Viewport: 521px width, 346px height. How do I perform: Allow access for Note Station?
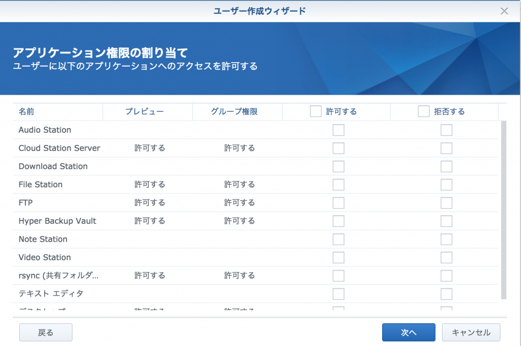click(x=338, y=239)
